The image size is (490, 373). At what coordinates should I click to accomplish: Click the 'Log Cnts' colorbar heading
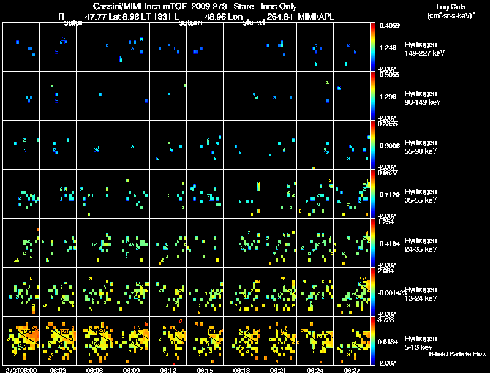451,7
